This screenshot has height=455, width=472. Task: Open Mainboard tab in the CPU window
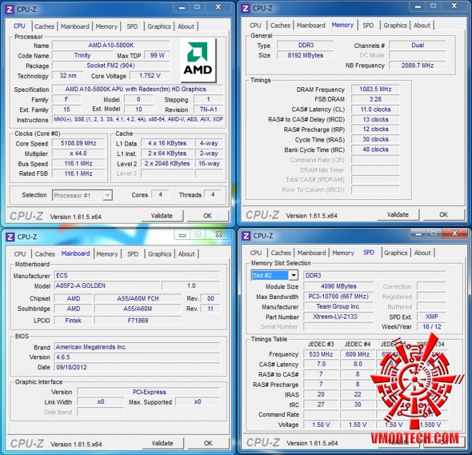75,26
